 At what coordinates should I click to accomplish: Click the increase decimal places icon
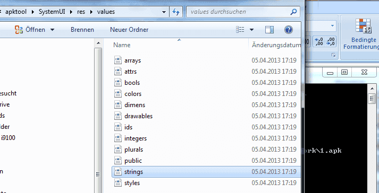point(319,41)
